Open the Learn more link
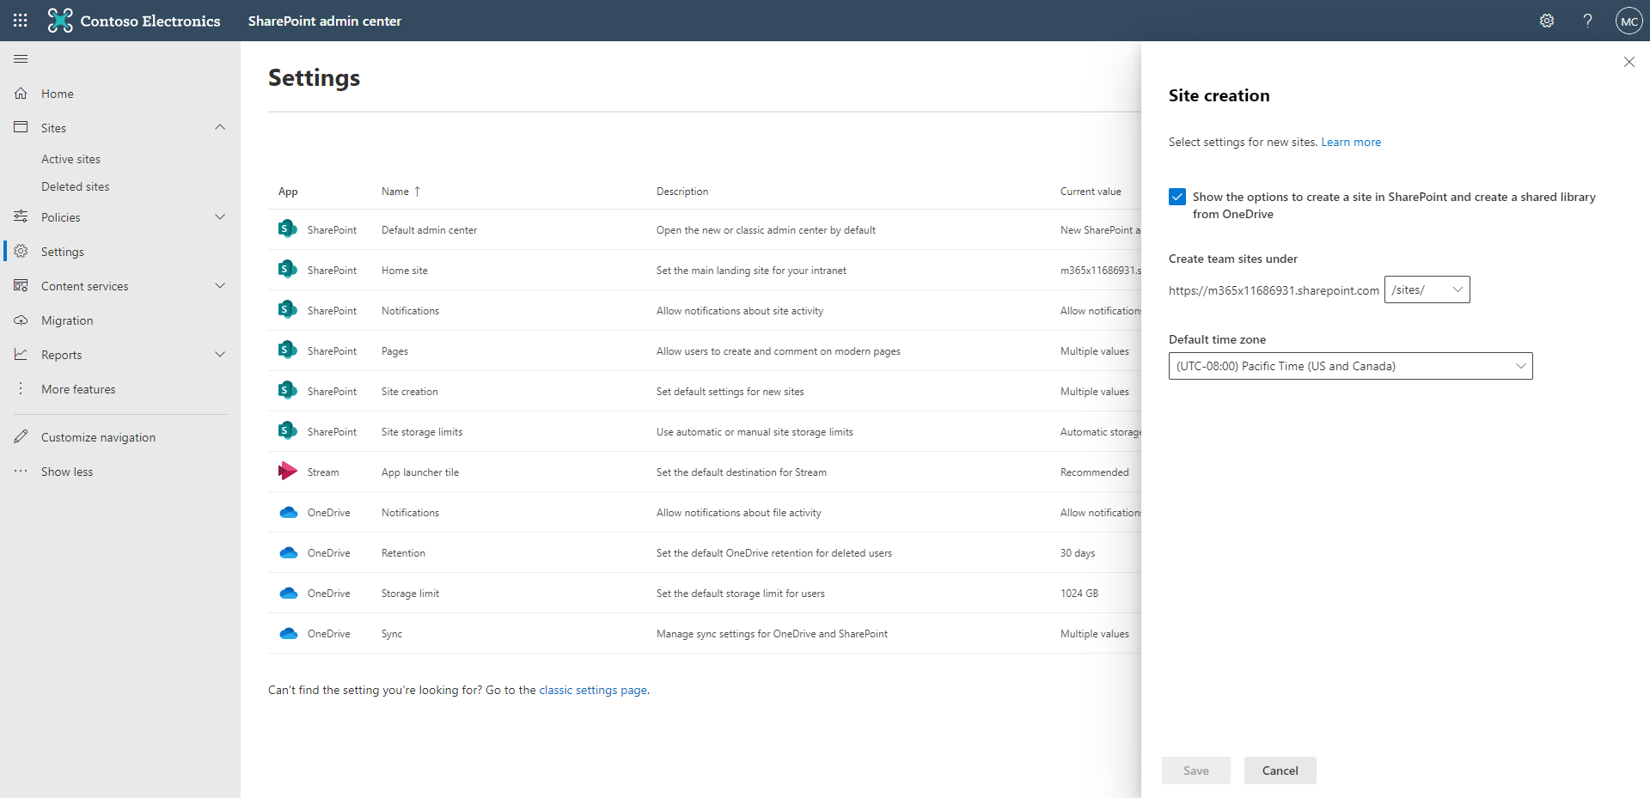The width and height of the screenshot is (1650, 798). pos(1351,142)
